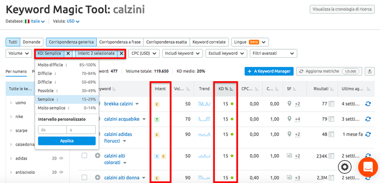Viewport: 380px width, 183px height.
Task: Open SERP results icon for calzini alti donna
Action: click(331, 177)
